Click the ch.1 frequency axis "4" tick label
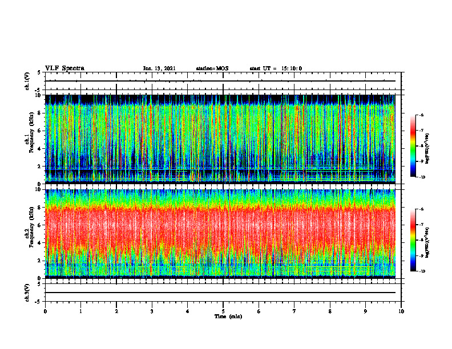Image resolution: width=452 pixels, height=349 pixels. click(x=39, y=149)
